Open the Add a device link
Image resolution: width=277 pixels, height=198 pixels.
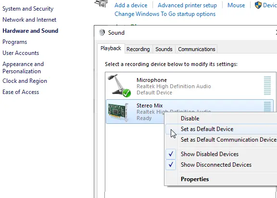pos(131,5)
